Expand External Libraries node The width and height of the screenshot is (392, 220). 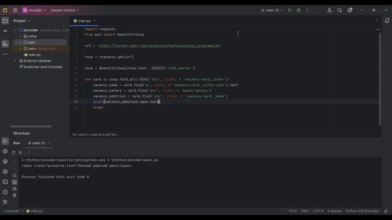click(x=15, y=61)
